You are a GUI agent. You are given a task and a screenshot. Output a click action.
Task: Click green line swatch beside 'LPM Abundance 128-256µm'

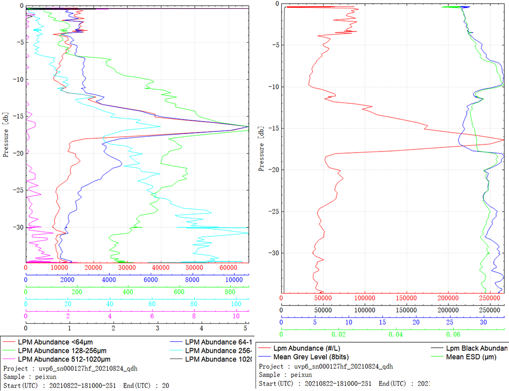click(x=9, y=351)
